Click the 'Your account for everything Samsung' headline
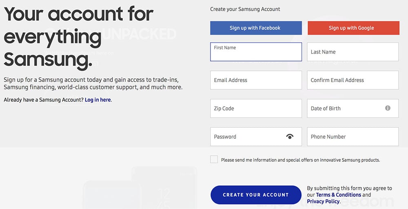The height and width of the screenshot is (209, 408). click(x=79, y=36)
